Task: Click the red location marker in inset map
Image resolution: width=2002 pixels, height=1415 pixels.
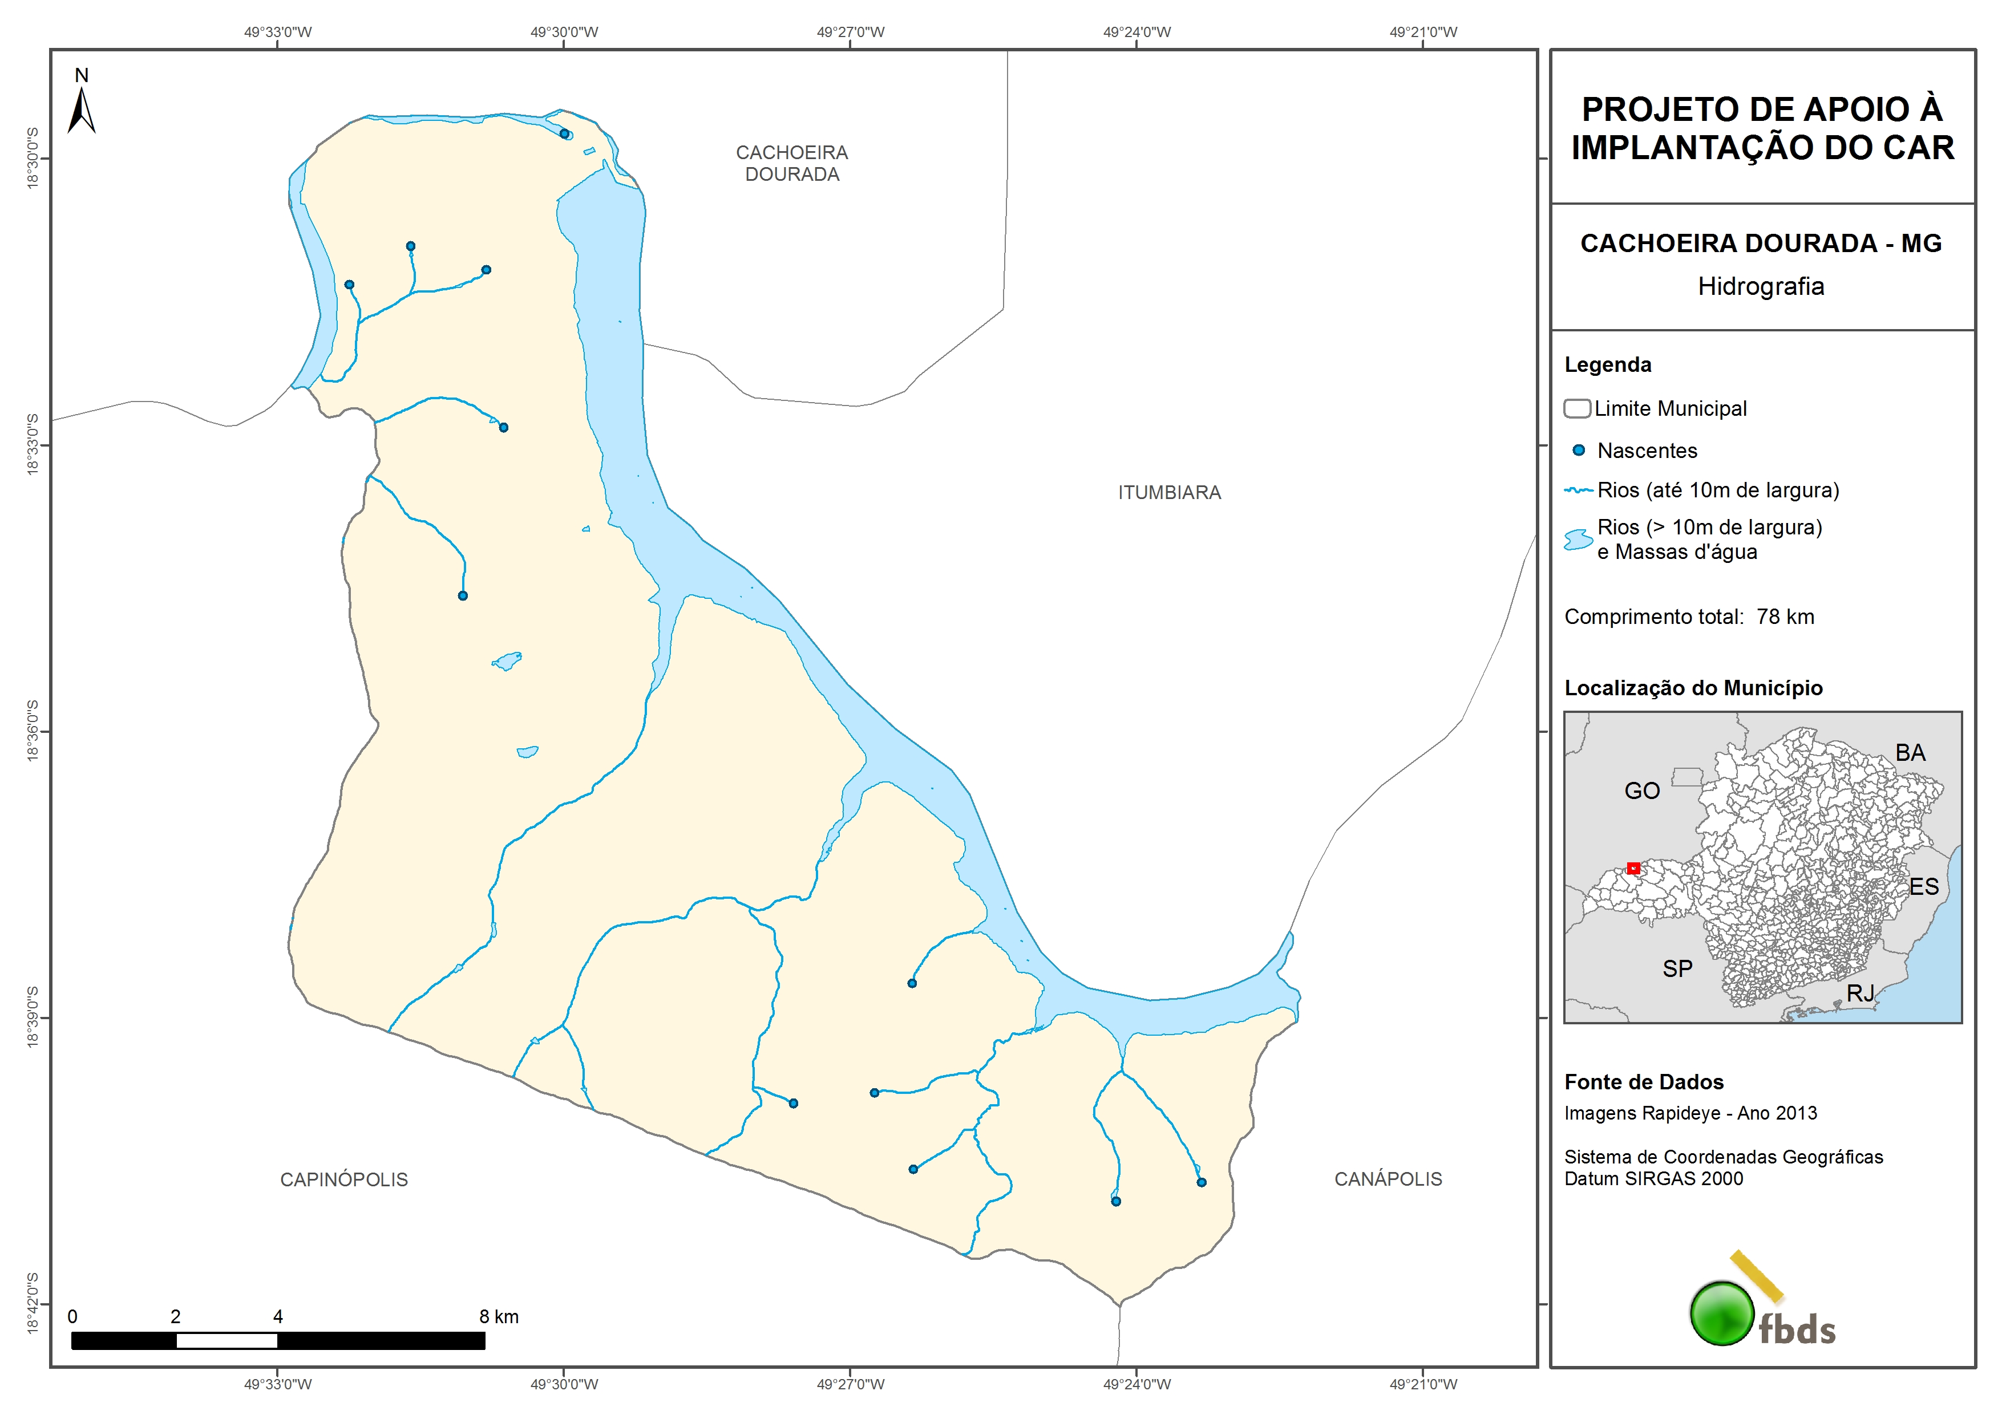Action: pos(1633,869)
